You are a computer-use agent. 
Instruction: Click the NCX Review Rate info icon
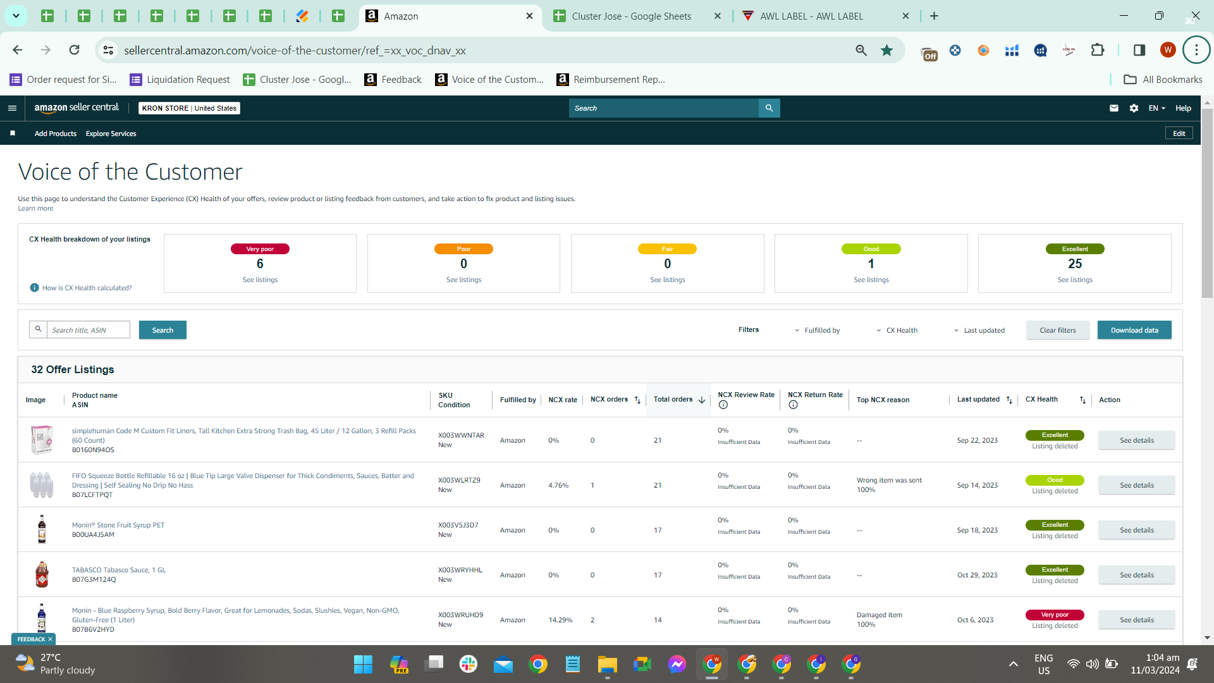pyautogui.click(x=723, y=405)
